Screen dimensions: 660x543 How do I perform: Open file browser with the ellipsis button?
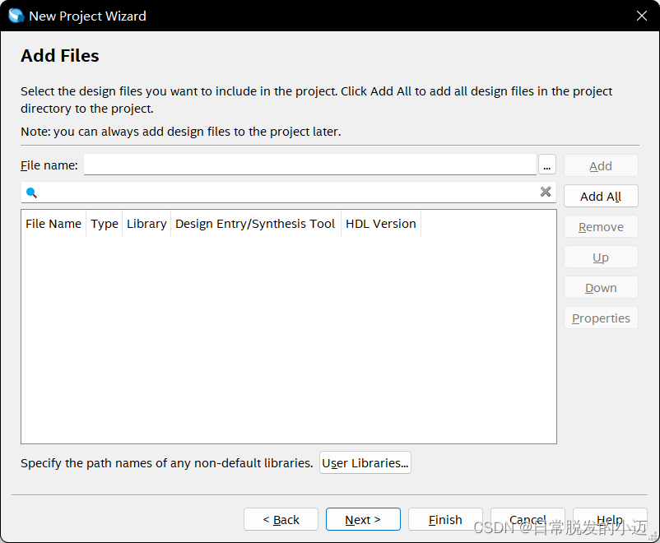(546, 165)
